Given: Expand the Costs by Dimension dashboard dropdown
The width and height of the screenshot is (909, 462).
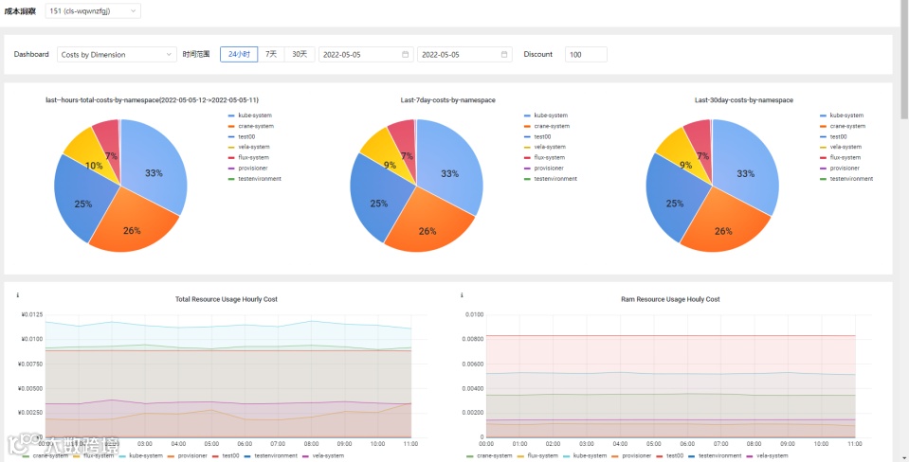Looking at the screenshot, I should tap(117, 54).
